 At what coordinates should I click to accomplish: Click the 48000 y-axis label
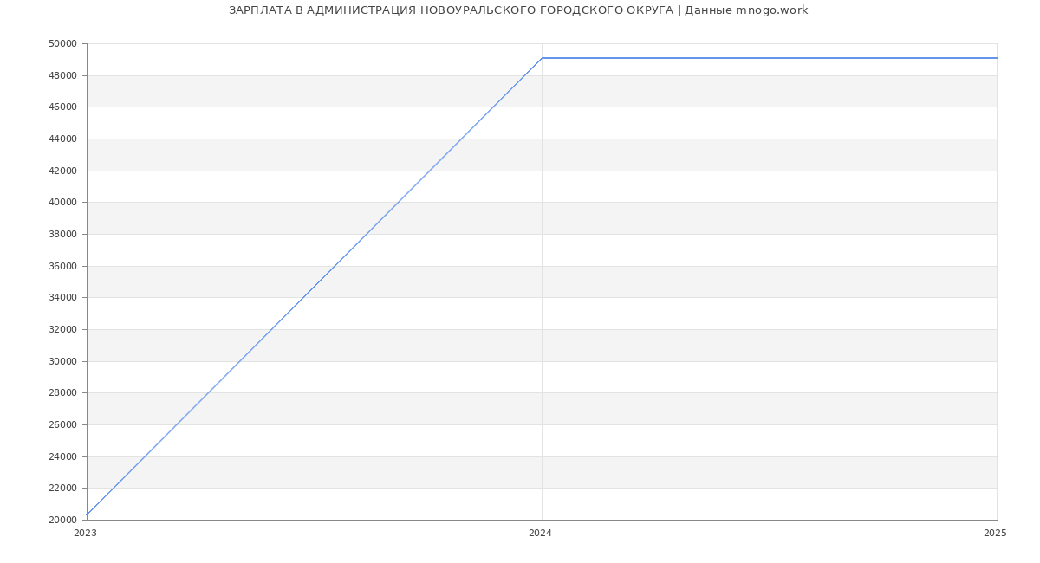pos(62,75)
